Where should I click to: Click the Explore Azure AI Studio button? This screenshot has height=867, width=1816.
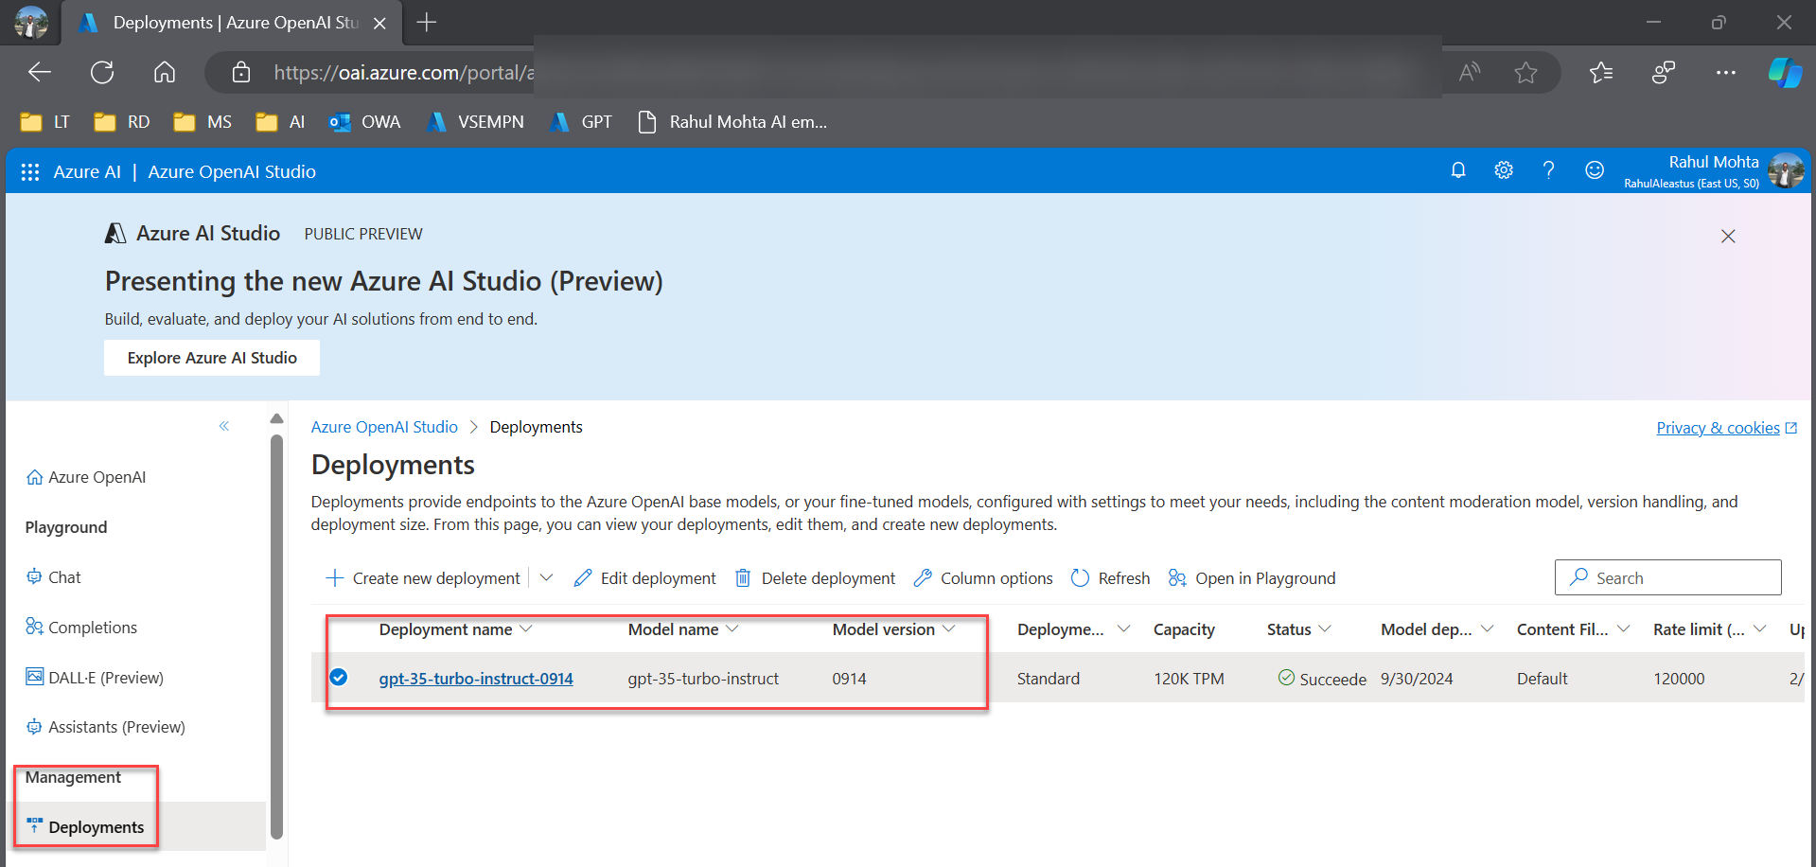pos(212,358)
